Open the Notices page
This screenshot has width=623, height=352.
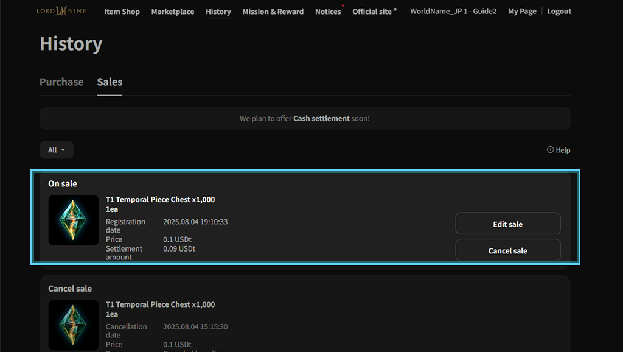click(328, 12)
